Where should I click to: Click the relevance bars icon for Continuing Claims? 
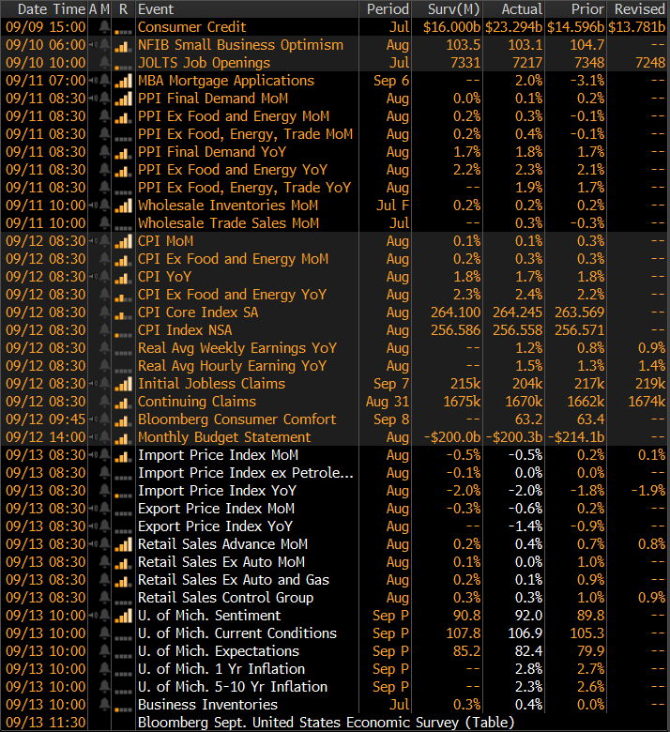[x=123, y=402]
